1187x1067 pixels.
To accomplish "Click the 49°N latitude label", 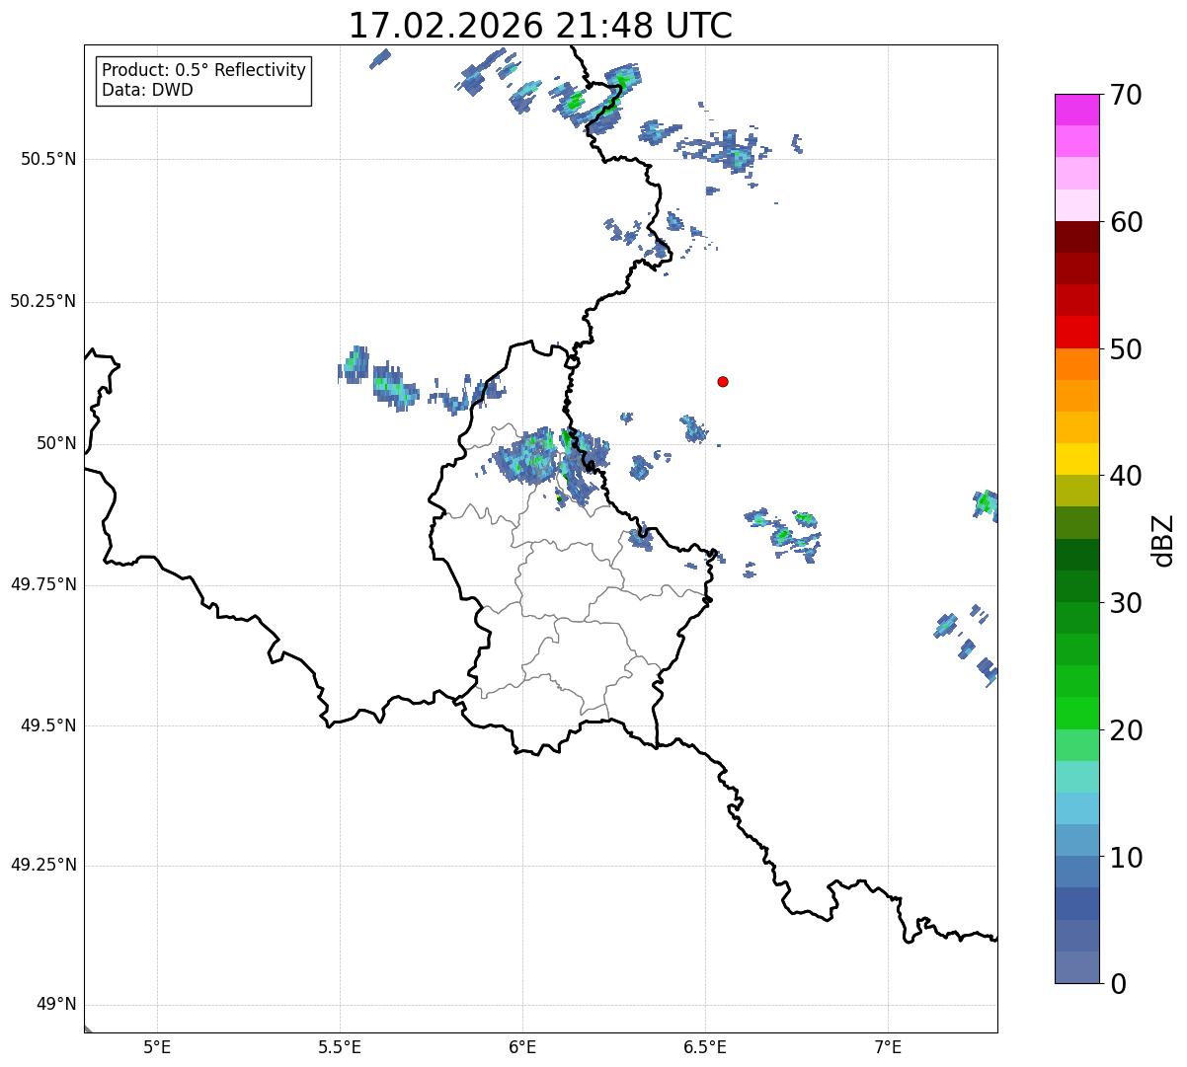I will pos(55,1005).
